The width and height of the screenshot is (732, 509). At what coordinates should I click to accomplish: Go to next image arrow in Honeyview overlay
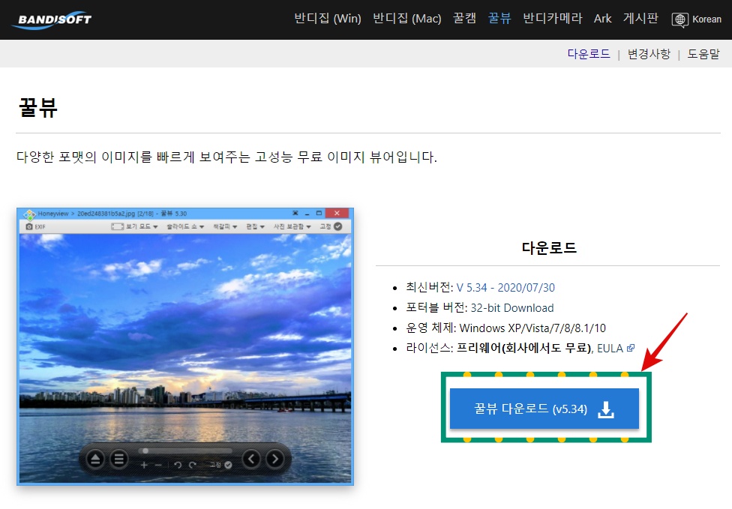275,459
